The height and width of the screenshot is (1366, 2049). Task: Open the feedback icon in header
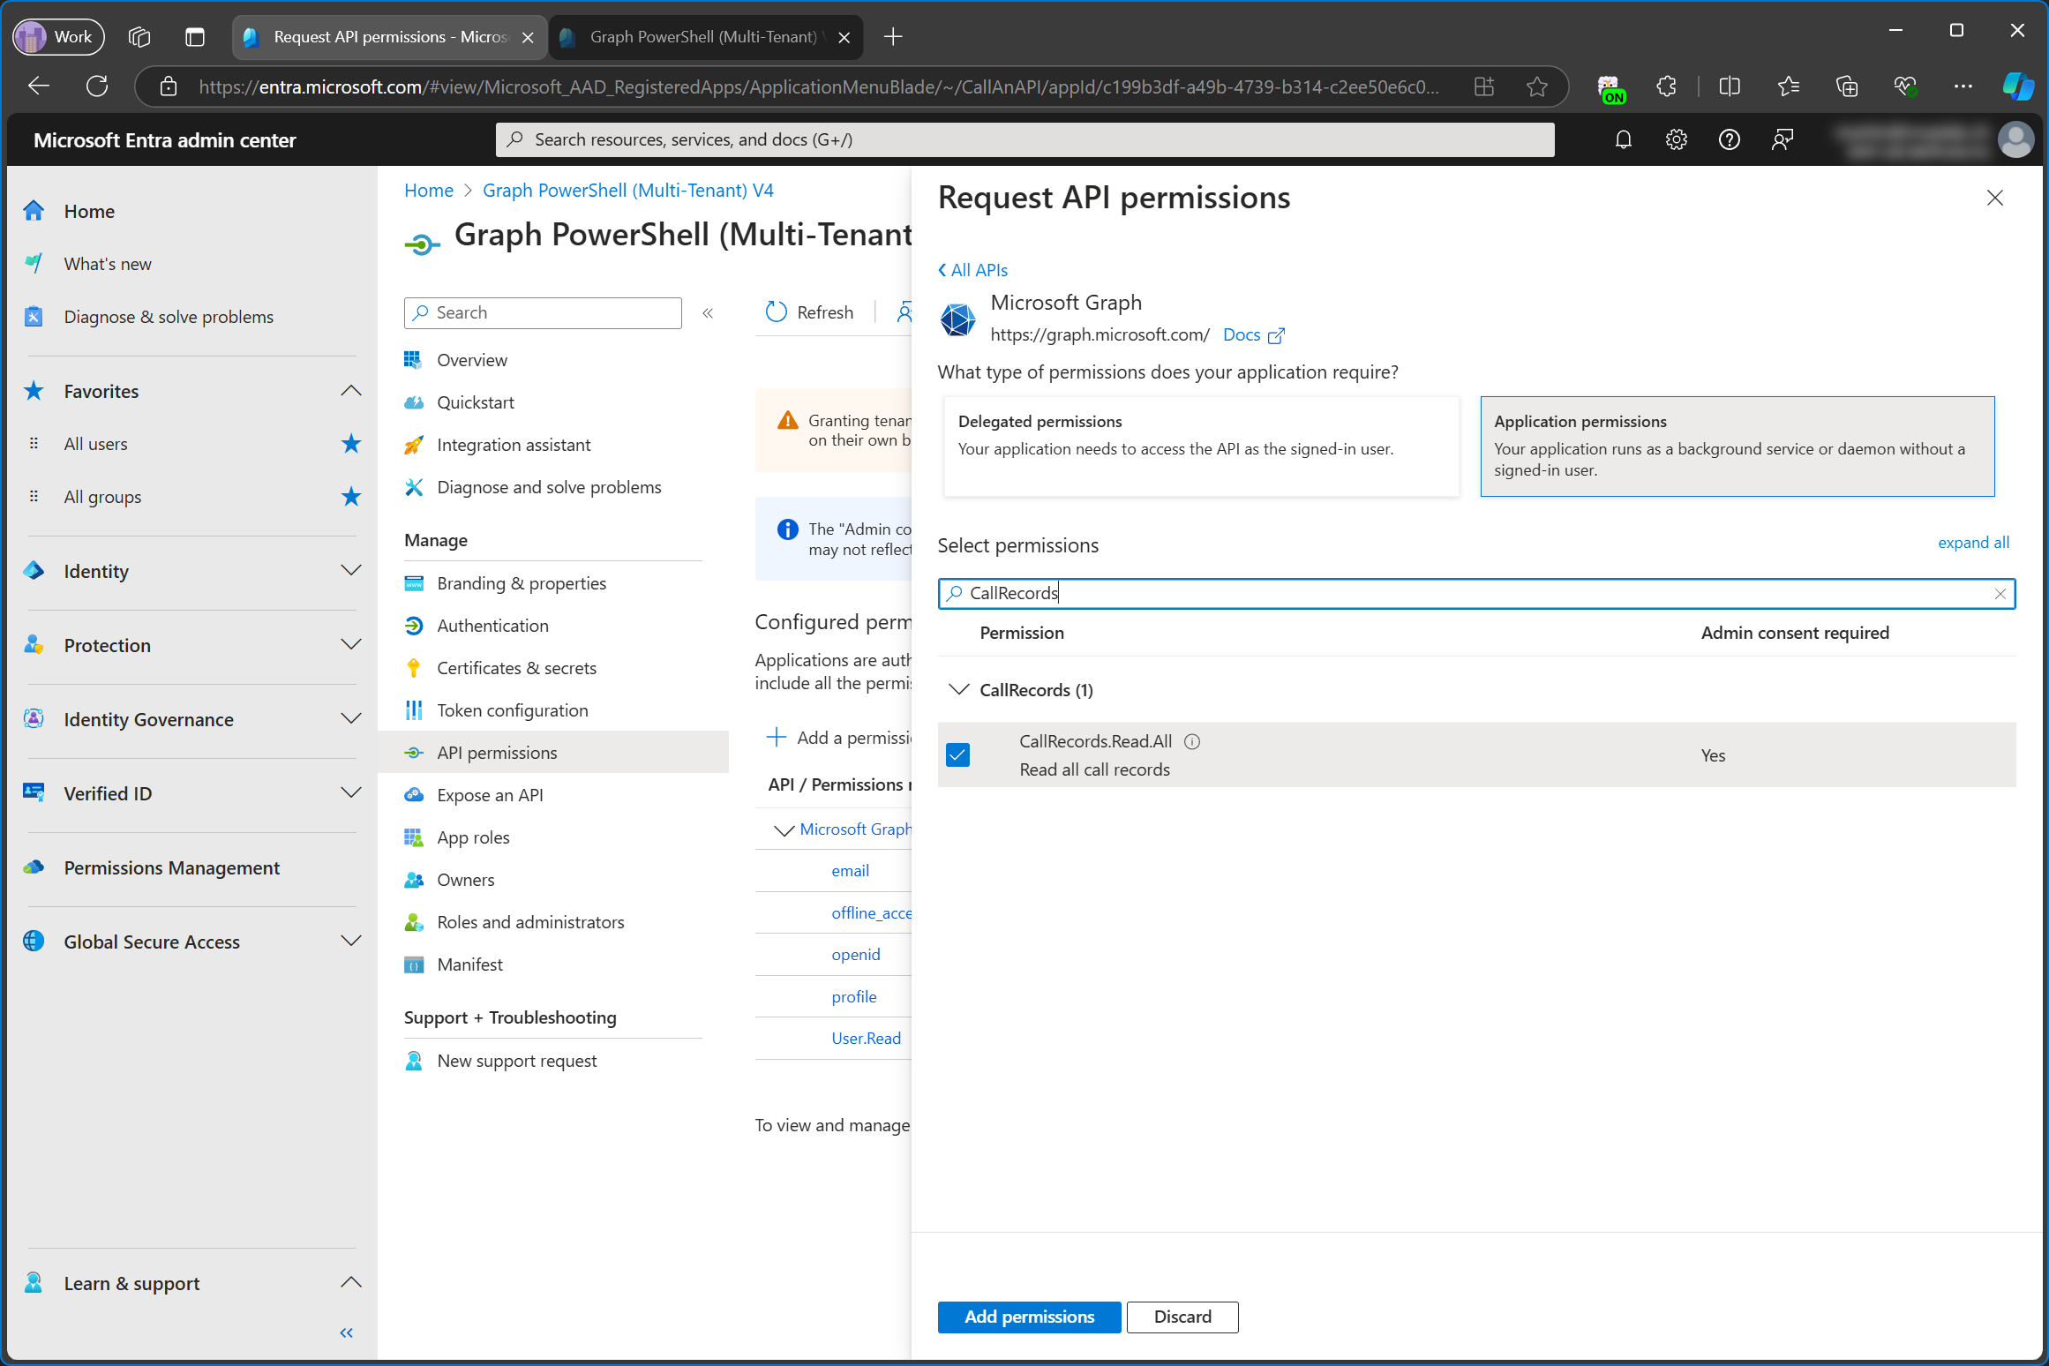point(1782,139)
